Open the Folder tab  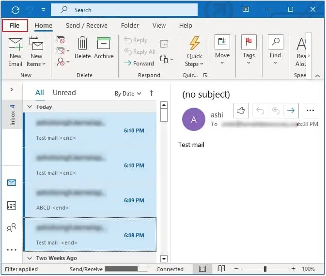(x=130, y=25)
